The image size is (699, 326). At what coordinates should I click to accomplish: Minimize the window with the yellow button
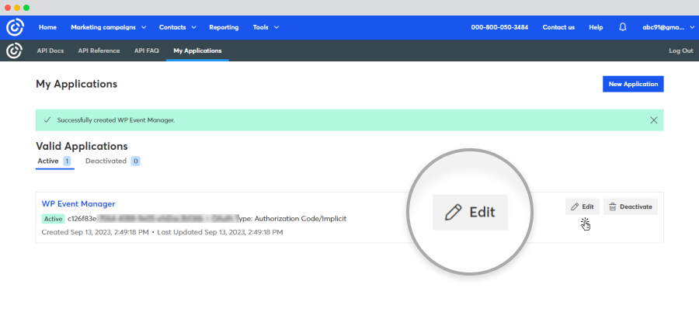point(17,8)
